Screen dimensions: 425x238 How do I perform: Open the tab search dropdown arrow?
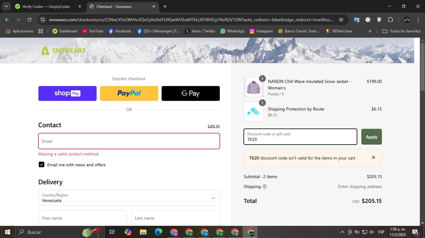[6, 6]
